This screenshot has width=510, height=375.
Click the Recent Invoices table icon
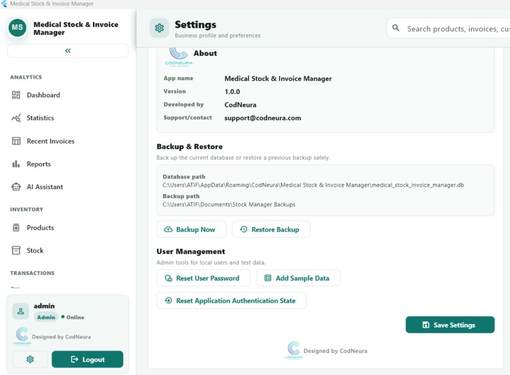pos(16,141)
